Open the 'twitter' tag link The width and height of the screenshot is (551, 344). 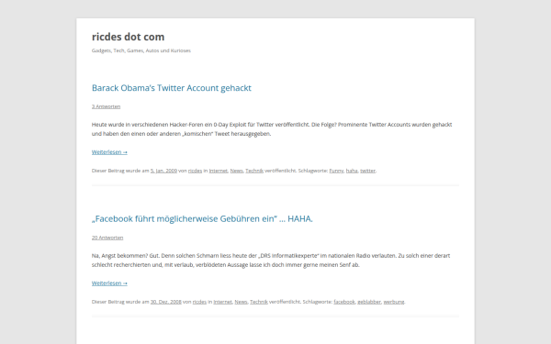(367, 171)
